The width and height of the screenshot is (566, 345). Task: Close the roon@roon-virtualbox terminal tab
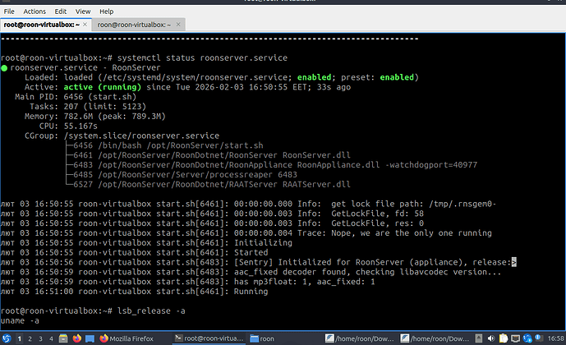(x=180, y=25)
